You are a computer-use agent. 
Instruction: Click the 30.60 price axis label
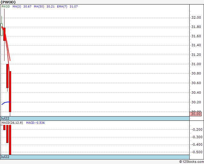click(196, 83)
